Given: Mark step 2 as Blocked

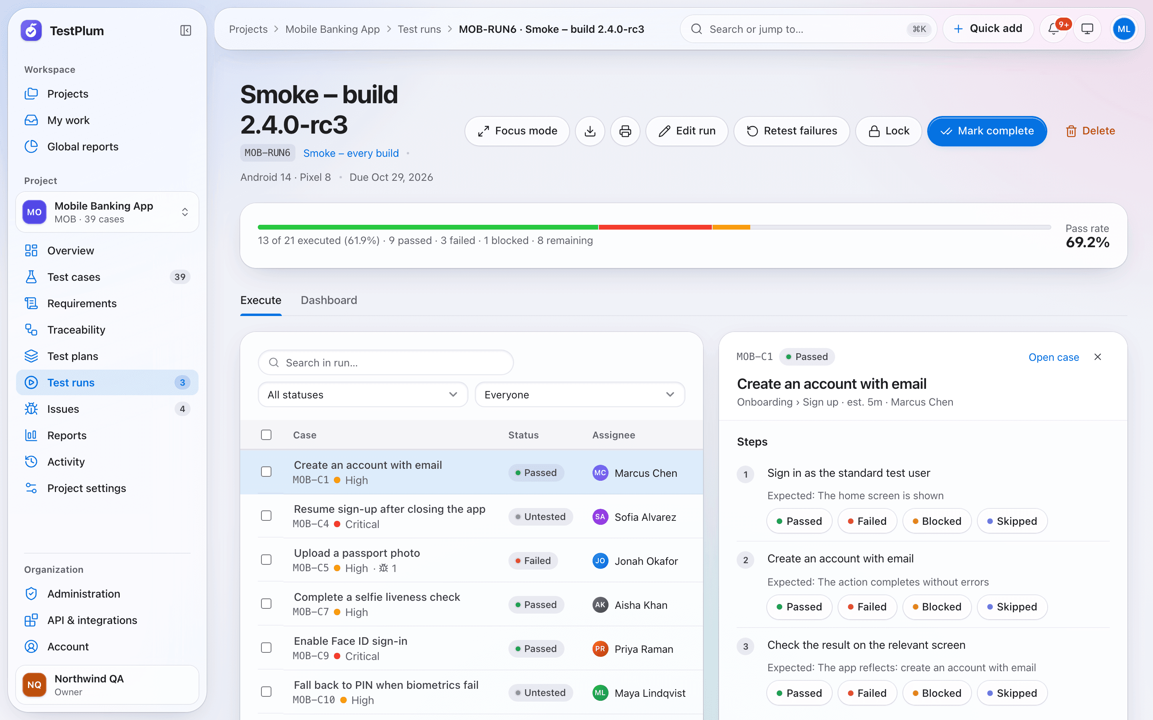Looking at the screenshot, I should [936, 607].
